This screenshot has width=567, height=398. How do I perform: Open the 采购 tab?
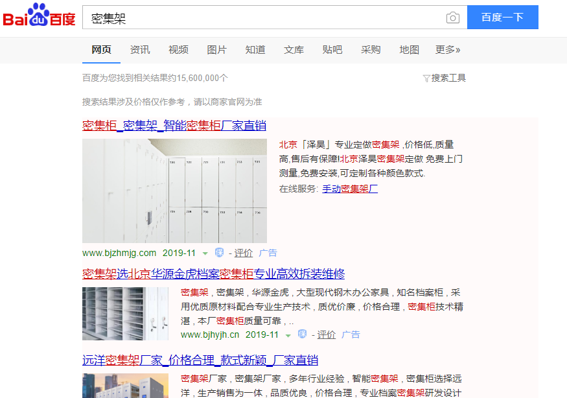click(371, 50)
